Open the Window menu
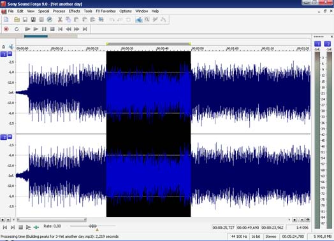Screen dimensions: 334x241 coord(142,11)
